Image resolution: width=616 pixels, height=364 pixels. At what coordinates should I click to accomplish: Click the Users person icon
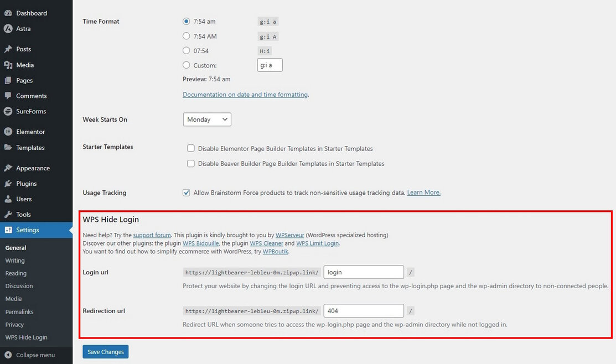[x=8, y=199]
